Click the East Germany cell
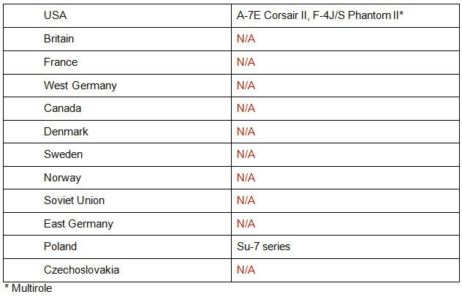This screenshot has width=462, height=297. pyautogui.click(x=78, y=224)
